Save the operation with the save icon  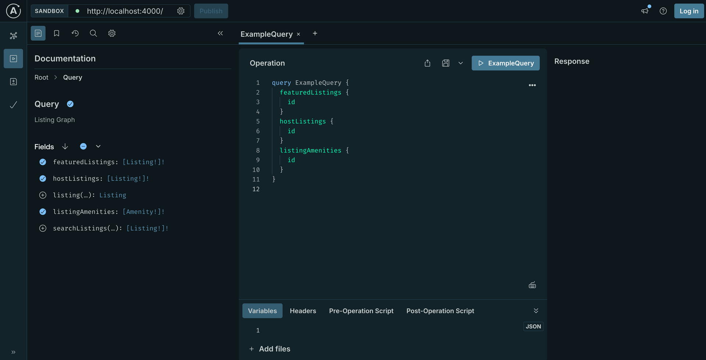pyautogui.click(x=445, y=63)
